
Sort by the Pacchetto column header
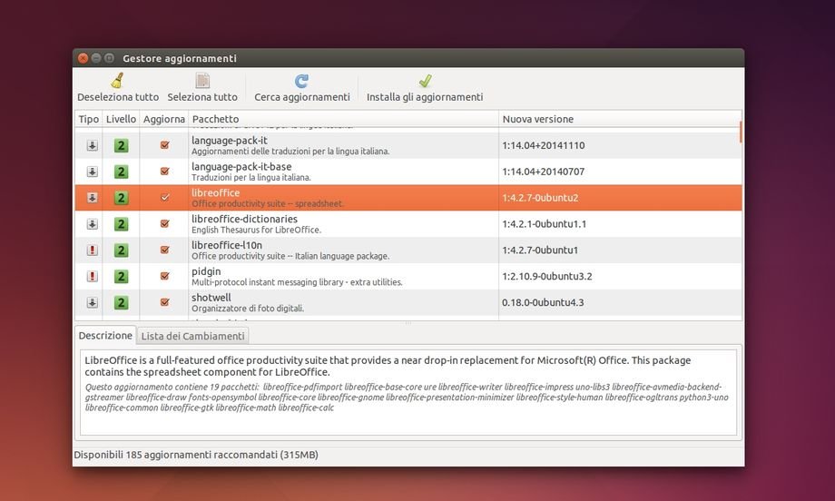pos(343,119)
